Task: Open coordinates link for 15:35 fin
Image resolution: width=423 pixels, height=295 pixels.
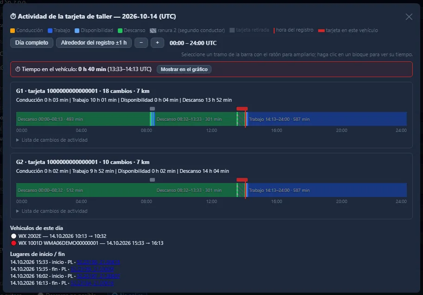Action: (x=92, y=269)
